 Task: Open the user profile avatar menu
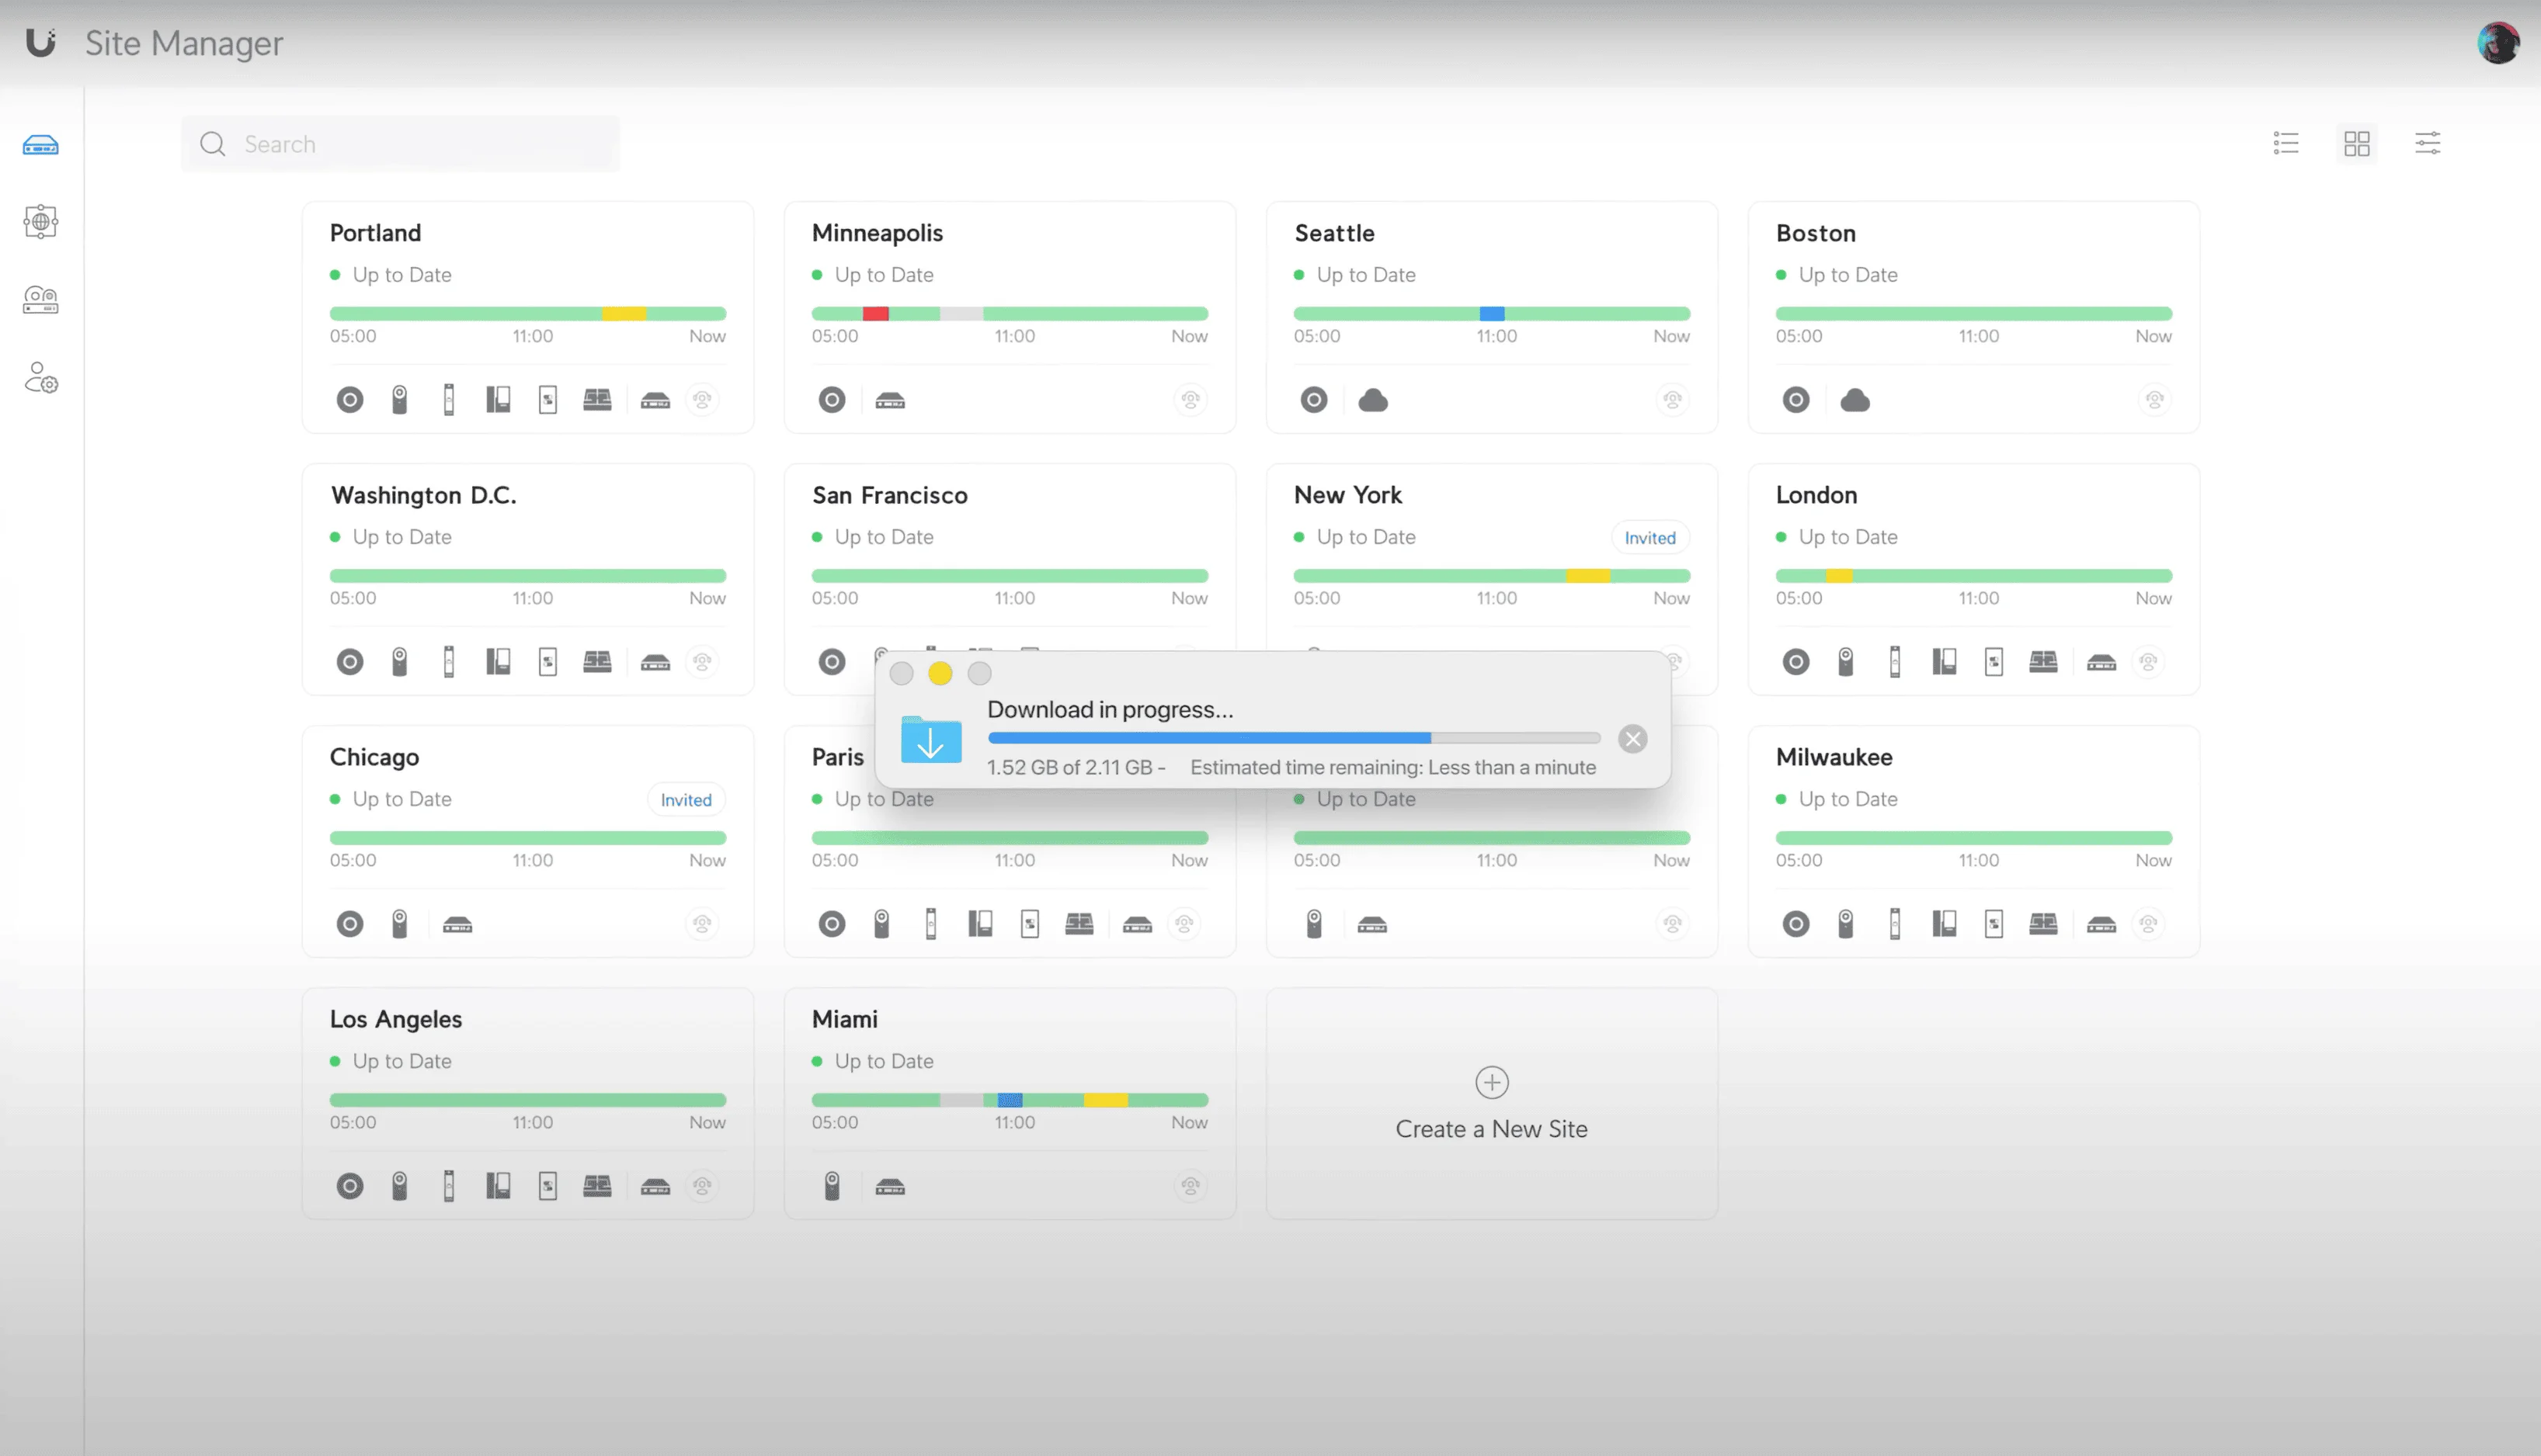[x=2499, y=42]
